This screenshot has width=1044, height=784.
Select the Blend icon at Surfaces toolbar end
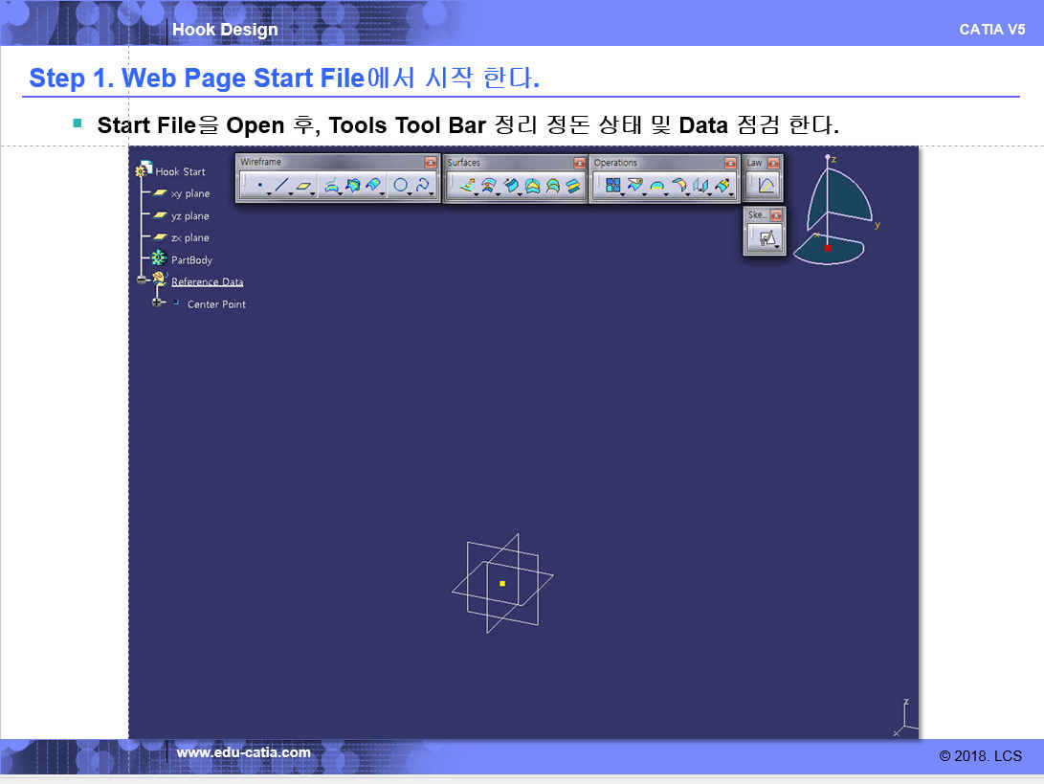(573, 186)
